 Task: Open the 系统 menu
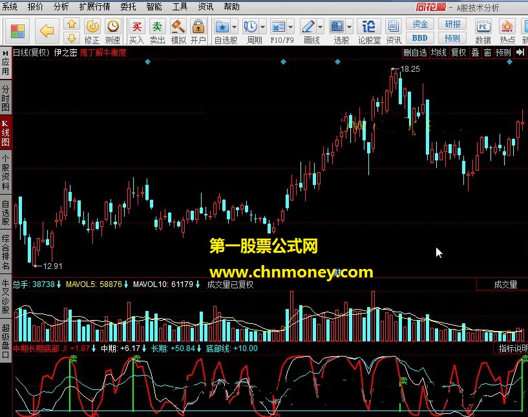click(x=10, y=6)
